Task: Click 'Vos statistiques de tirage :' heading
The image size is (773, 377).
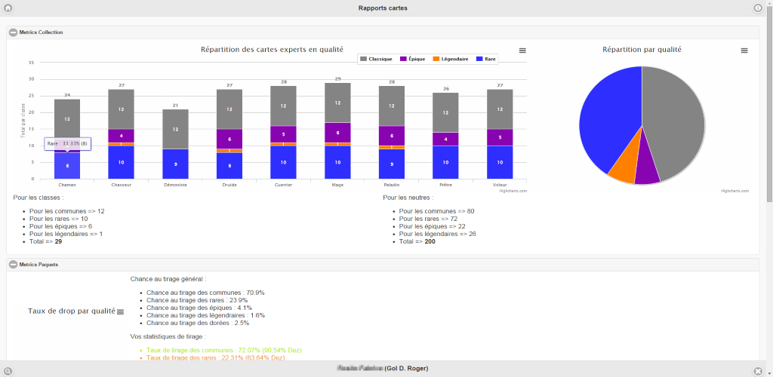Action: 168,336
